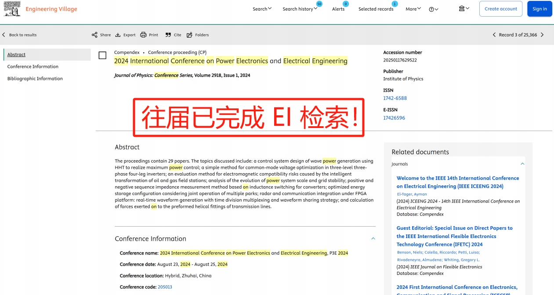Click the record title about Power Electronics
The image size is (554, 295).
(231, 61)
